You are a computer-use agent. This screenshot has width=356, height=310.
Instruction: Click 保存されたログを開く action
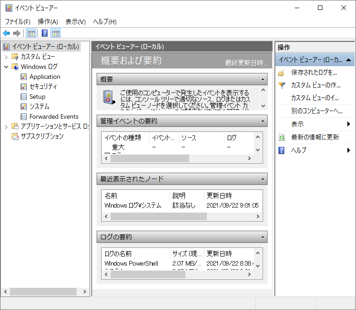[x=314, y=73]
